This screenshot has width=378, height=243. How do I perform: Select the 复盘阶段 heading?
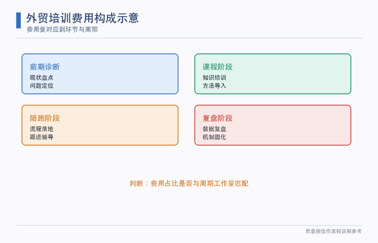click(218, 118)
